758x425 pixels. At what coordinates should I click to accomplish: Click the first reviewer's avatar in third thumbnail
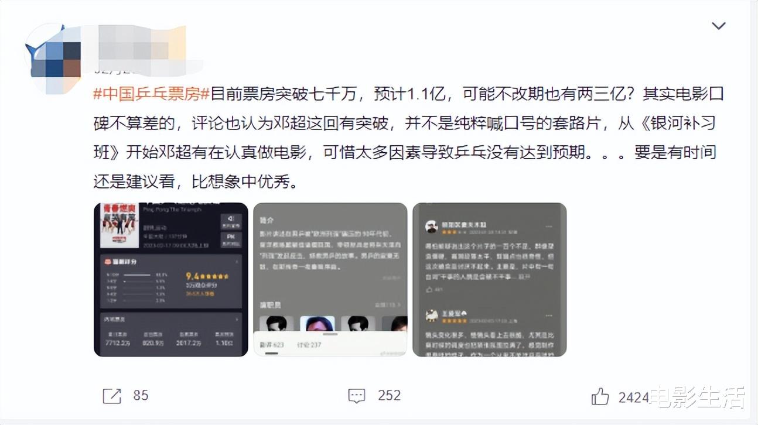coord(432,227)
